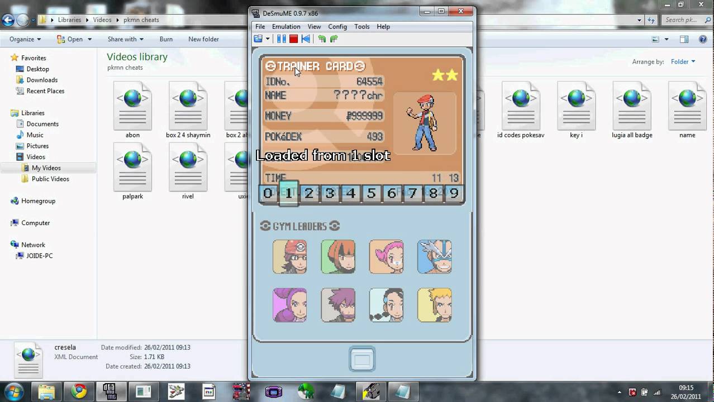The image size is (714, 402).
Task: Open the Organize dropdown in Explorer
Action: click(x=25, y=39)
